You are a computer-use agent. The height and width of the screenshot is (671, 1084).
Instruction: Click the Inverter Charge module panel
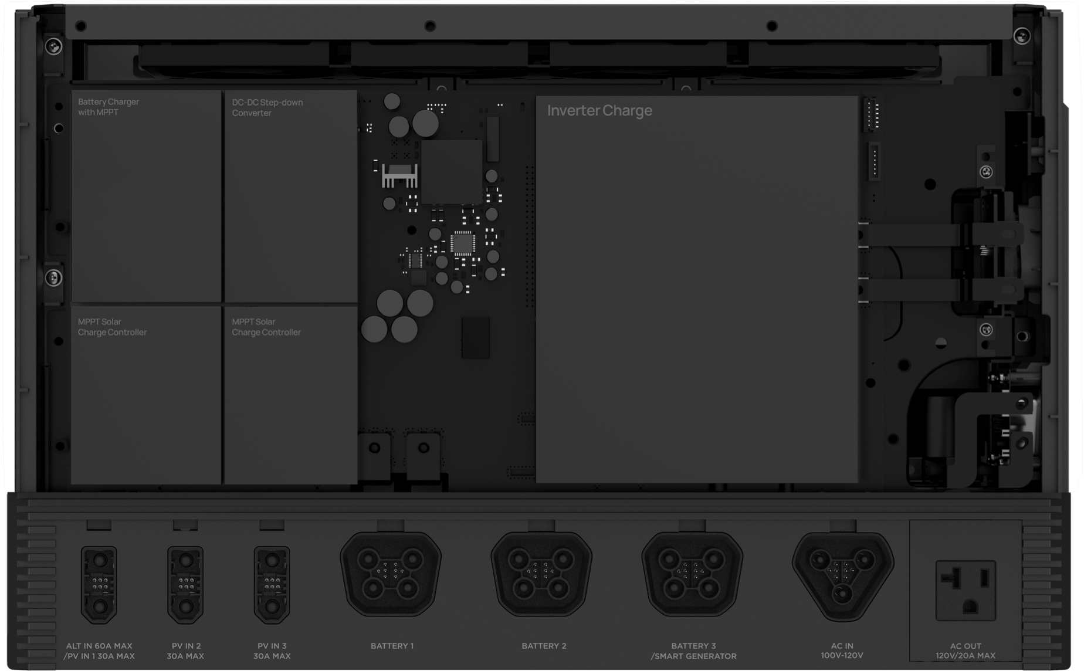point(697,290)
